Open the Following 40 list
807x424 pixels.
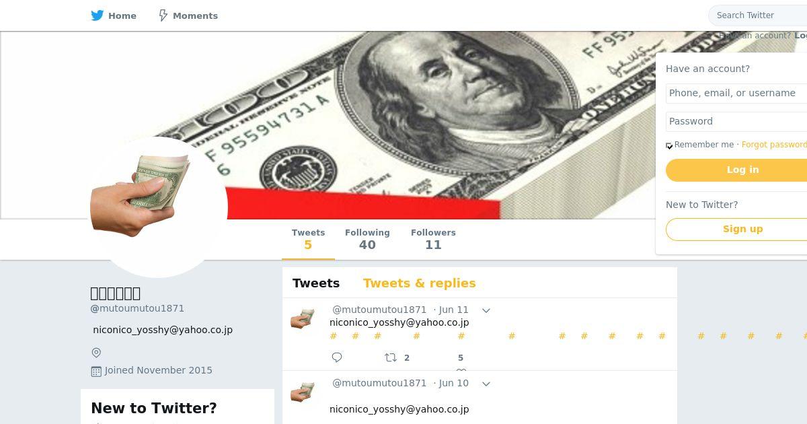click(x=367, y=239)
